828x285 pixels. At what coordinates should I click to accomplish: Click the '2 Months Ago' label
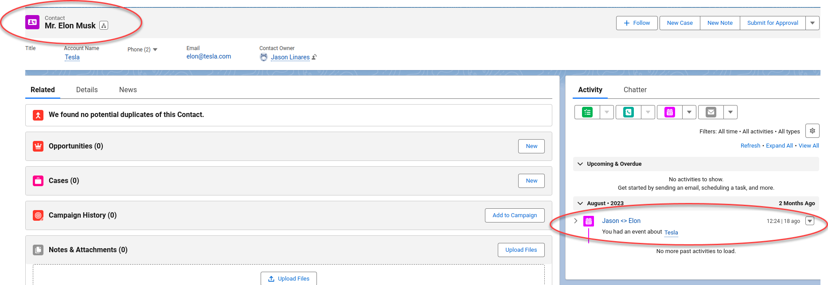point(797,203)
